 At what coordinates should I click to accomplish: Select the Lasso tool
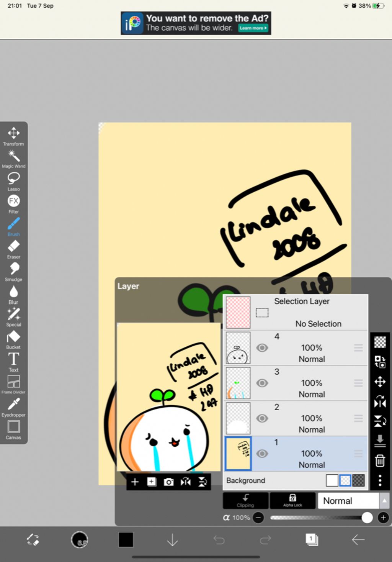13,182
